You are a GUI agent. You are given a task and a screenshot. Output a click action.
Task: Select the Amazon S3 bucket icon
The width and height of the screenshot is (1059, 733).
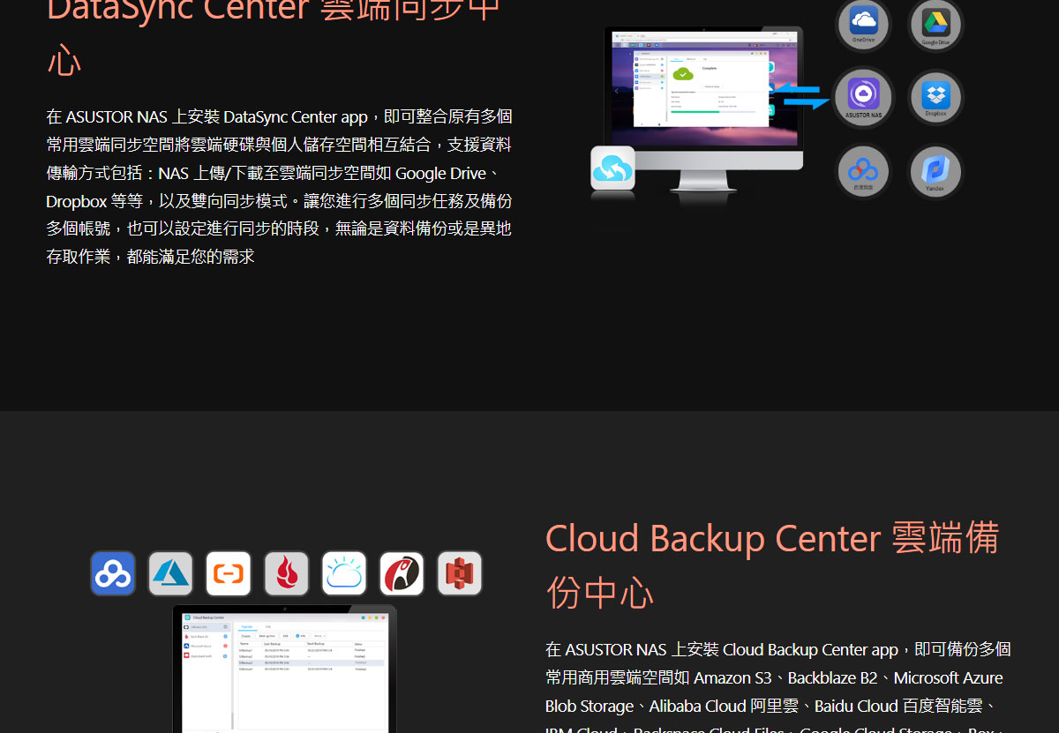coord(460,573)
